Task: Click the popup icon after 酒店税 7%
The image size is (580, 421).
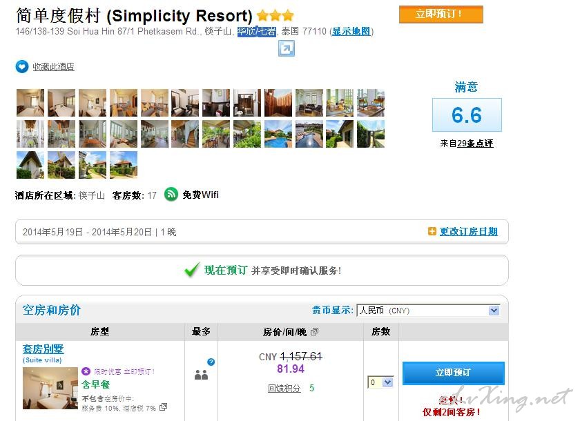Action: [x=163, y=407]
